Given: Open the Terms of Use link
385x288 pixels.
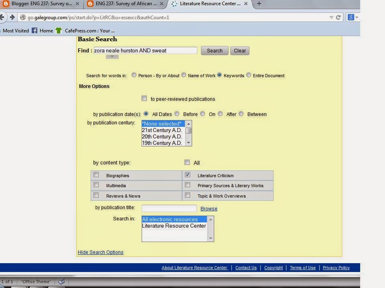Looking at the screenshot, I should click(x=303, y=268).
